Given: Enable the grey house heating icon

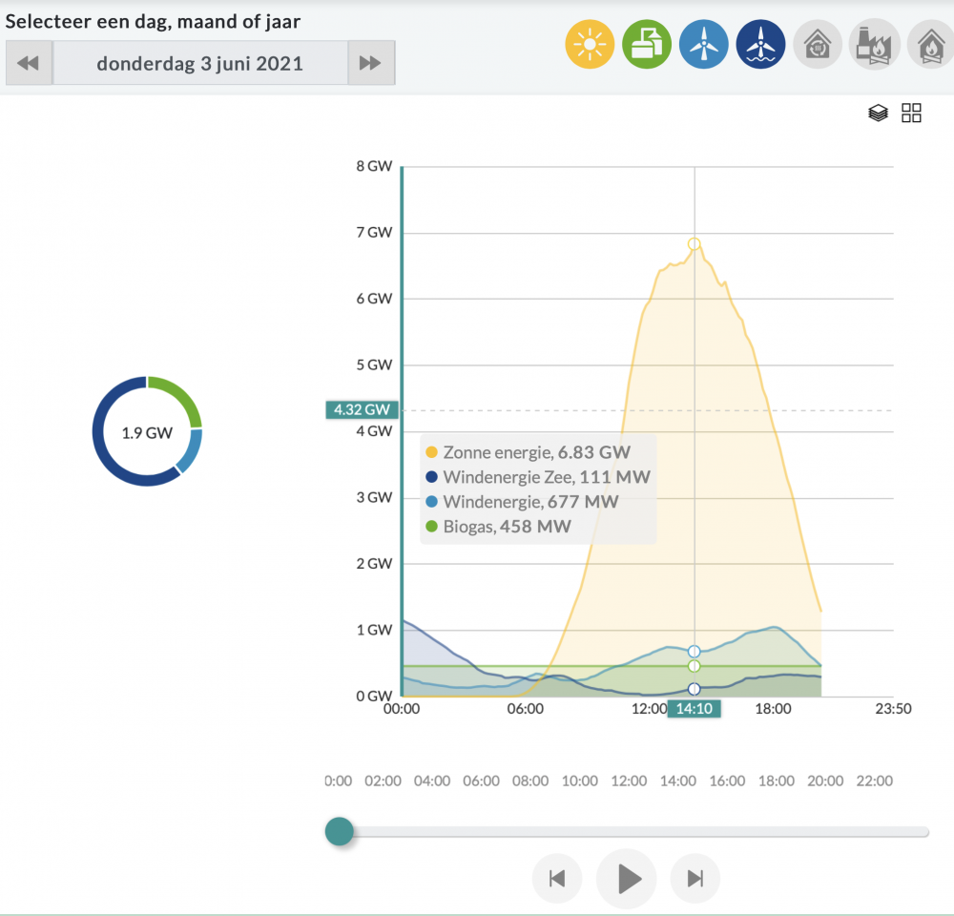Looking at the screenshot, I should pos(818,45).
